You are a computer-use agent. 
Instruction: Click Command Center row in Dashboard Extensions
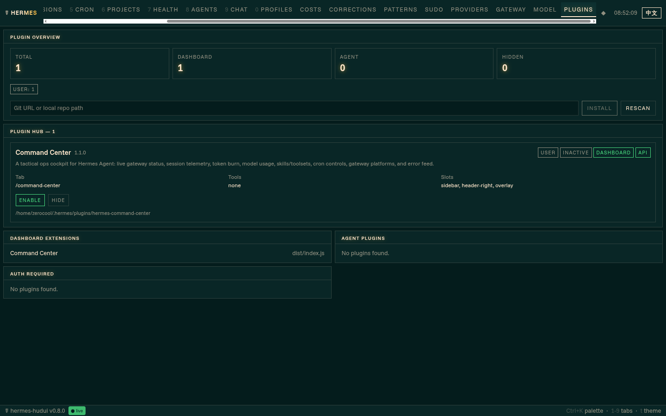point(167,253)
